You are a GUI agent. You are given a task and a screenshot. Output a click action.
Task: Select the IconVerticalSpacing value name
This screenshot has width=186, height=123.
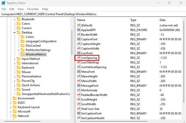coord(94,67)
